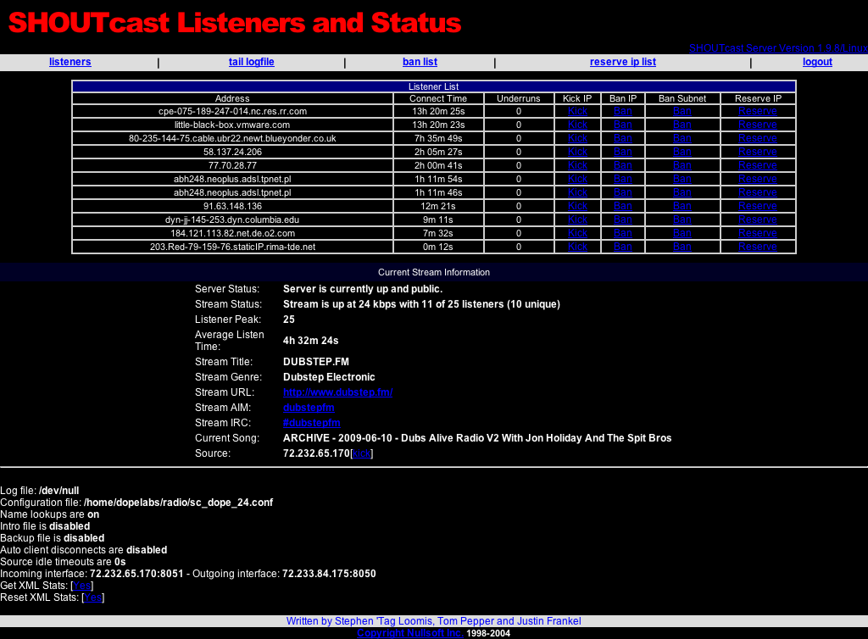
Task: Click the address '91.63.148.136'
Action: (232, 206)
